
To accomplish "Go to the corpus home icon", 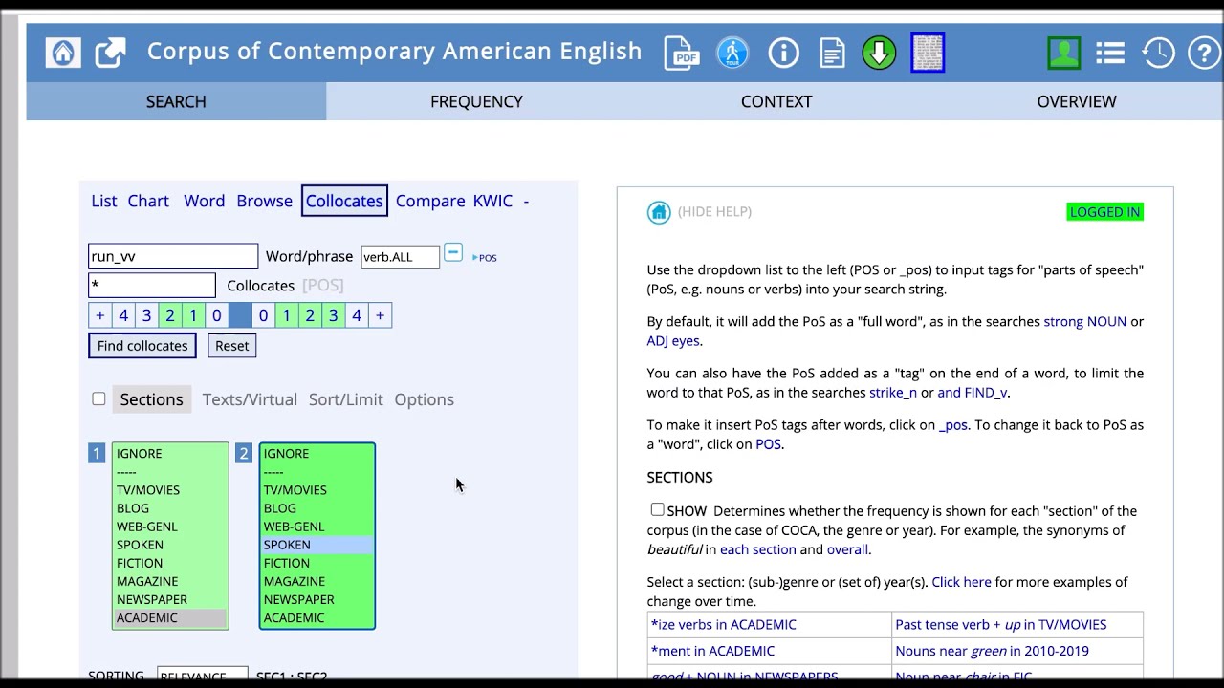I will coord(63,53).
